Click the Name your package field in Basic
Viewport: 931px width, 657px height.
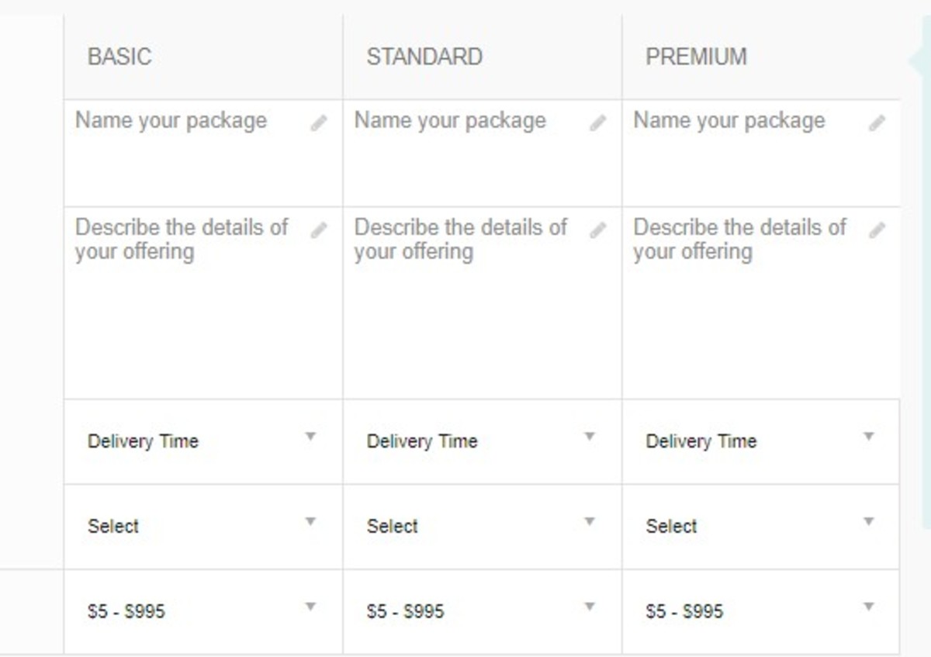[171, 121]
